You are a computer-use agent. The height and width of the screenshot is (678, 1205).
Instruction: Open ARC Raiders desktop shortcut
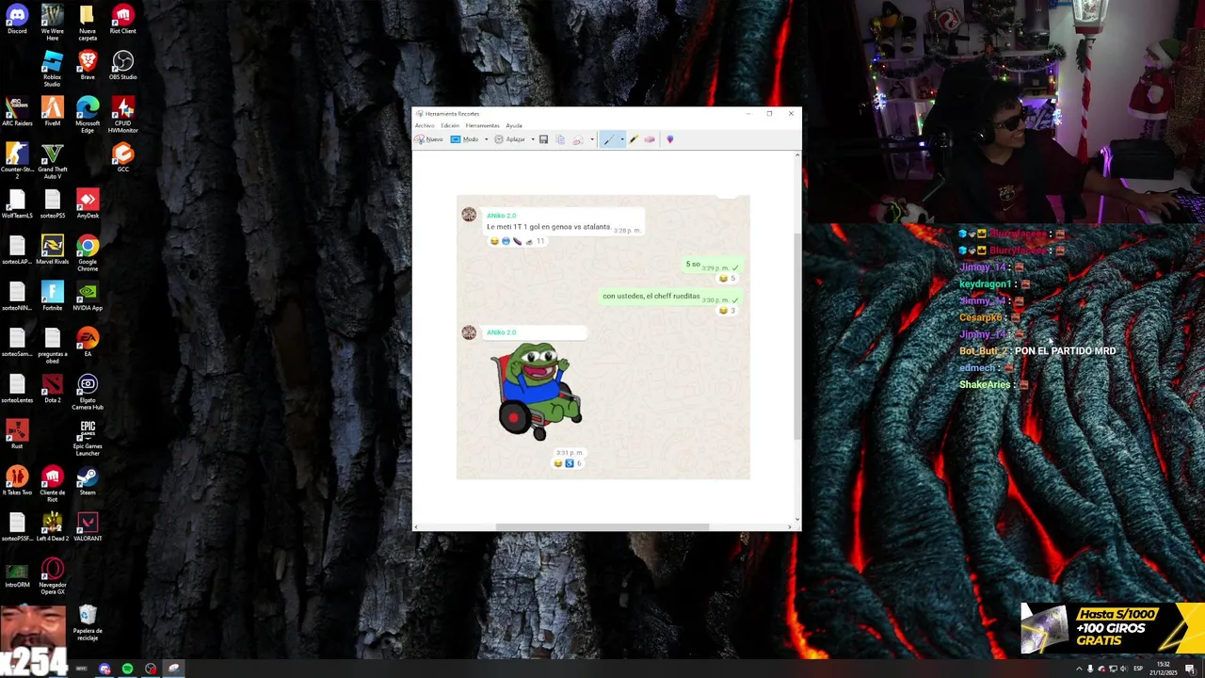(17, 112)
